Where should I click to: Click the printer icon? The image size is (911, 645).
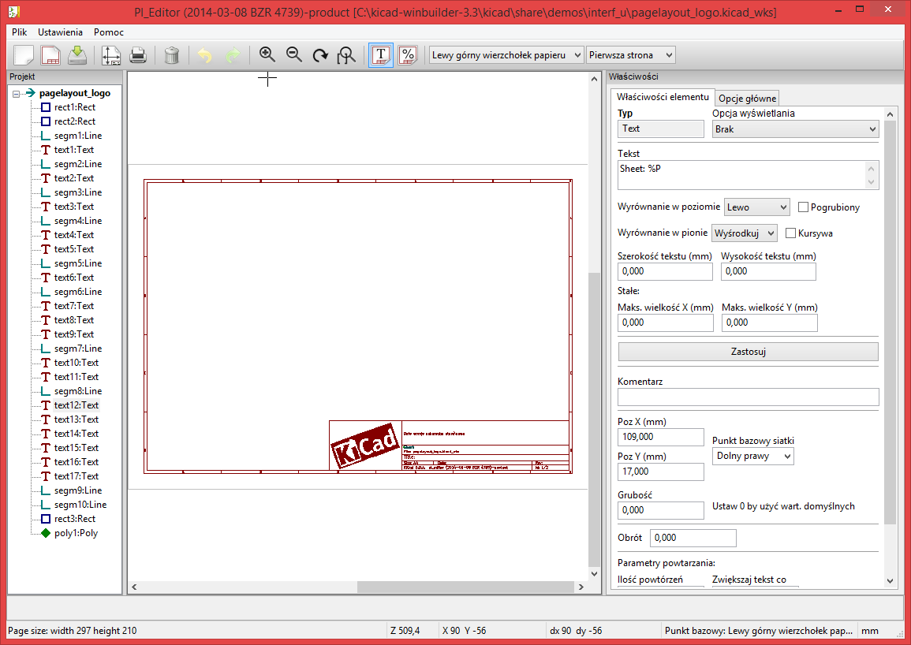point(138,55)
